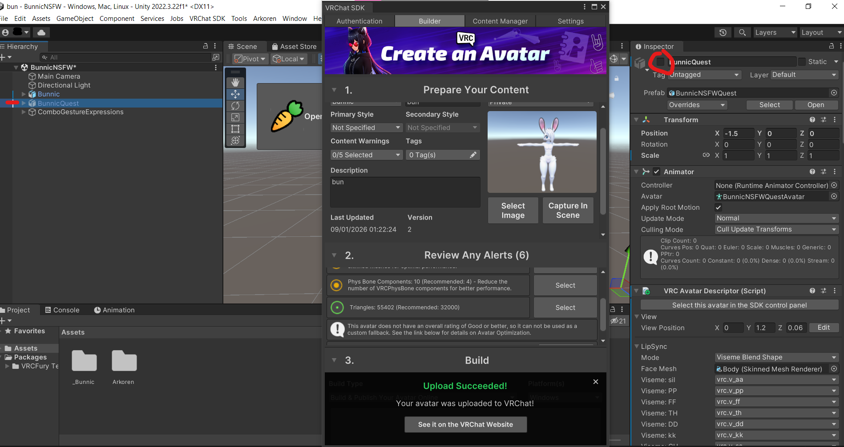Viewport: 844px width, 447px height.
Task: Dismiss the Upload Succeeded notification
Action: [x=596, y=382]
